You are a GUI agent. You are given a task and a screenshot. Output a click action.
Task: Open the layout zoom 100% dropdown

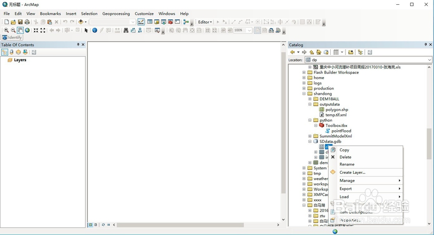250,30
